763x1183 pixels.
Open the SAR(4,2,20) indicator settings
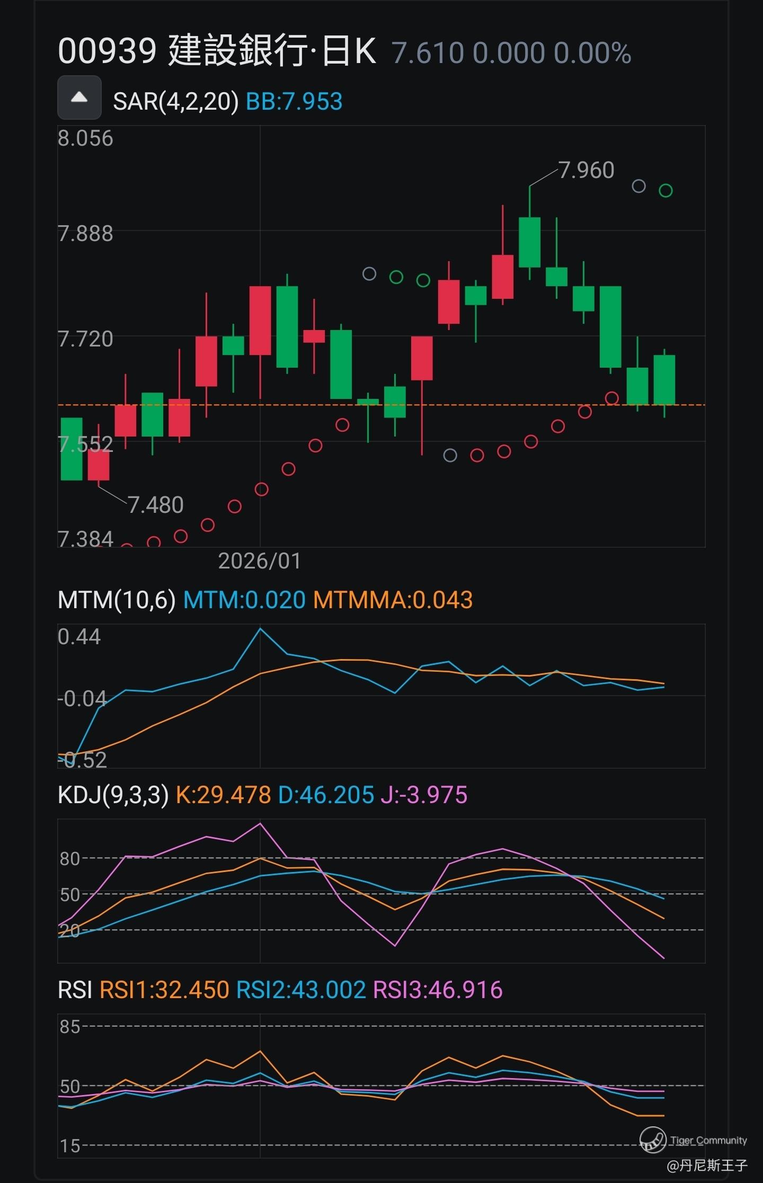click(175, 101)
